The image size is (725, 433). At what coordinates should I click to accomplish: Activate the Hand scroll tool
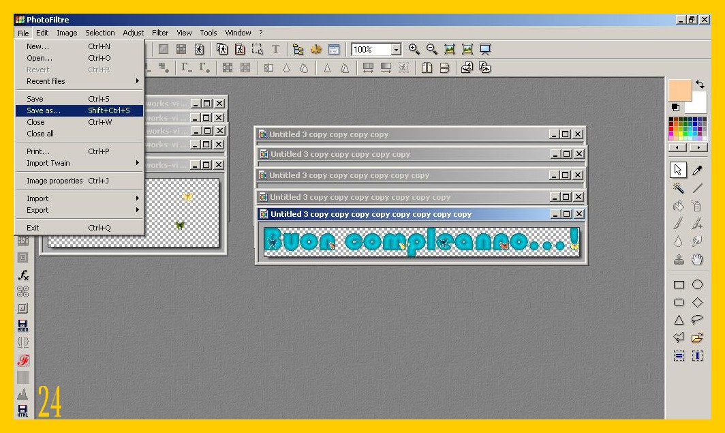pos(697,259)
